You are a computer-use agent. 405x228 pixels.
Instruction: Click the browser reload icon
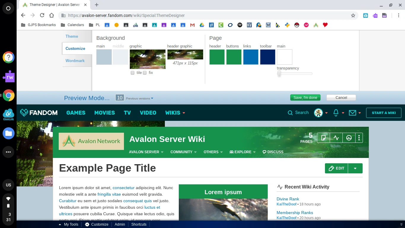[42, 15]
